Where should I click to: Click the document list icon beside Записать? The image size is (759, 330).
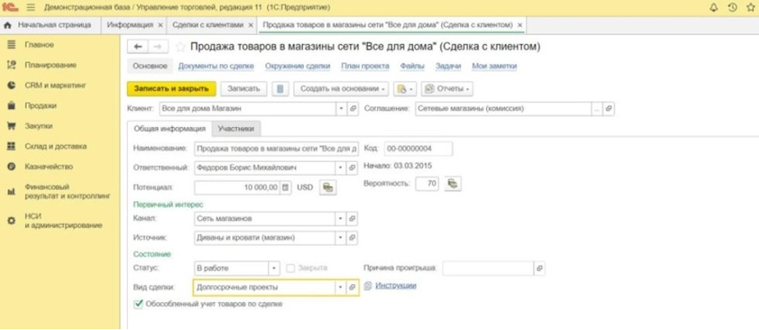click(281, 89)
